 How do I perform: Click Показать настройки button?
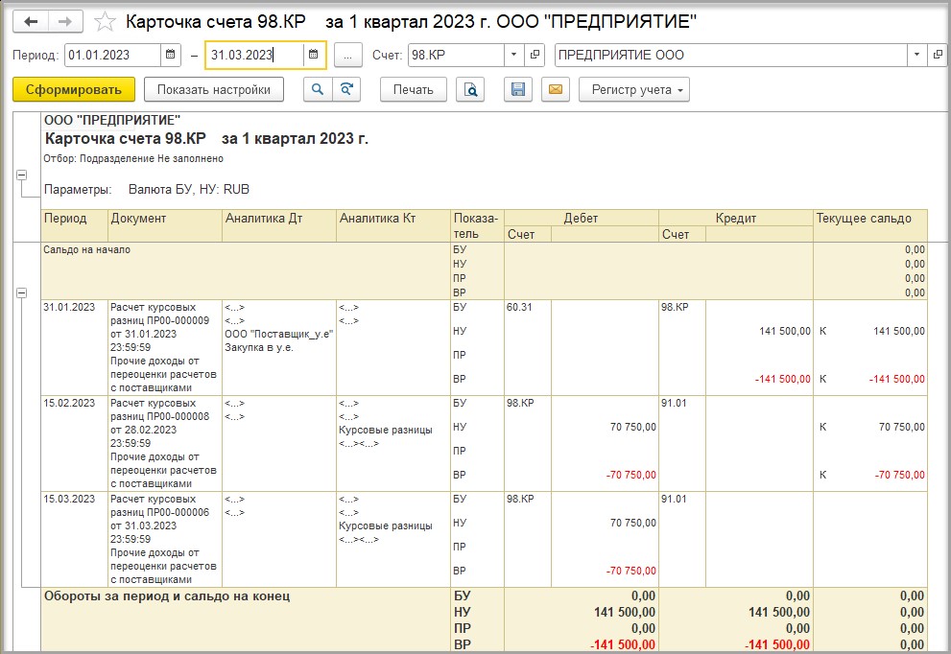click(x=214, y=90)
